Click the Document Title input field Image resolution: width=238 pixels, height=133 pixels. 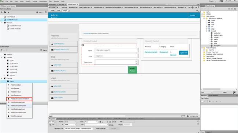[x=78, y=129]
